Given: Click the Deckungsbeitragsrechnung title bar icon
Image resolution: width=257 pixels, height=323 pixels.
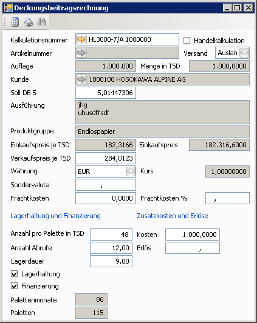Looking at the screenshot, I should click(9, 8).
